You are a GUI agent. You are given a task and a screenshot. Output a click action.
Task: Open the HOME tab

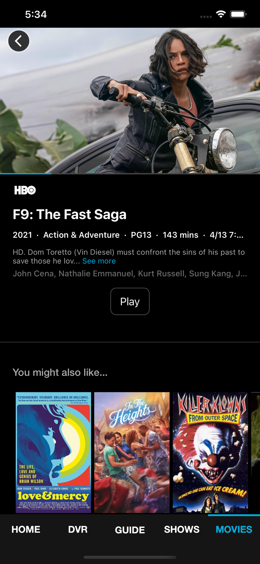click(x=26, y=529)
